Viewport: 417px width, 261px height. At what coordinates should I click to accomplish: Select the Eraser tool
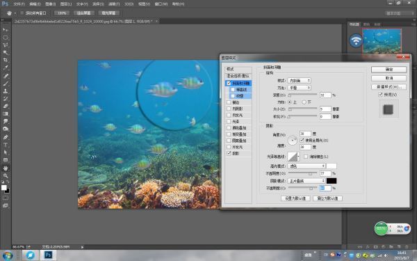[x=6, y=106]
